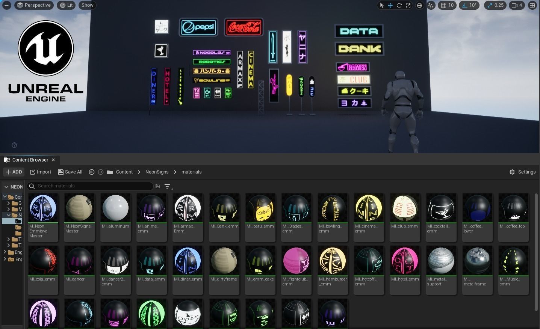Viewport: 540px width, 329px height.
Task: Close the Content Browser tab
Action: (53, 160)
